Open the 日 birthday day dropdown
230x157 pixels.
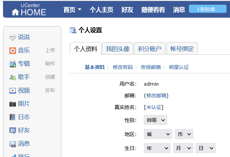click(206, 148)
